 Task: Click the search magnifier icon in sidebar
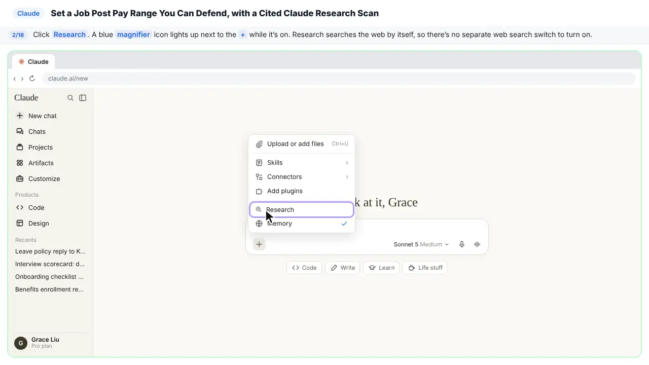coord(70,98)
